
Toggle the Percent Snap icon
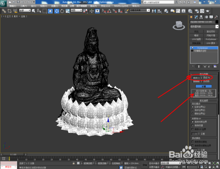point(115,11)
